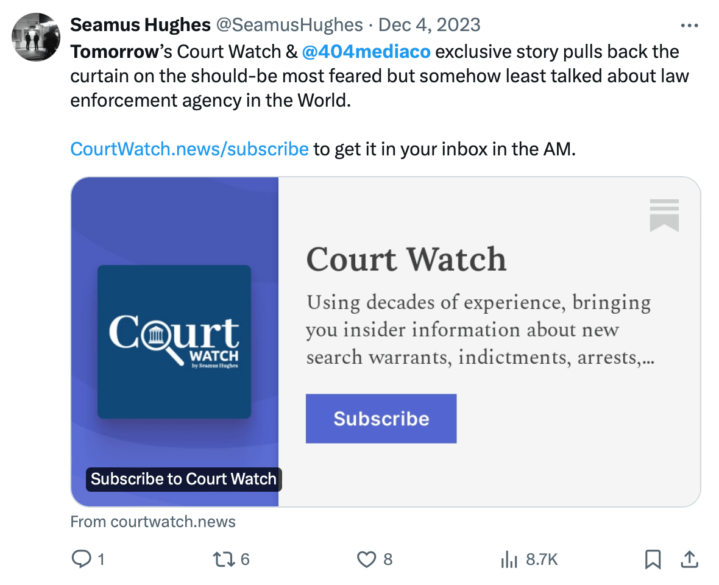The image size is (719, 585).
Task: View analytics bar chart icon
Action: [509, 559]
